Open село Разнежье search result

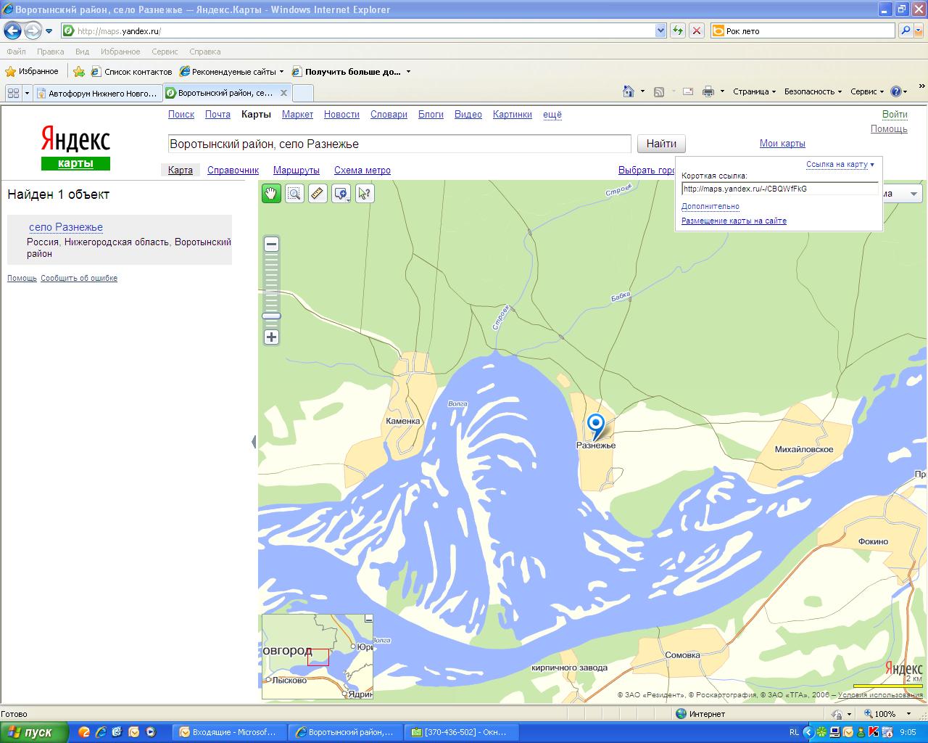pyautogui.click(x=66, y=227)
